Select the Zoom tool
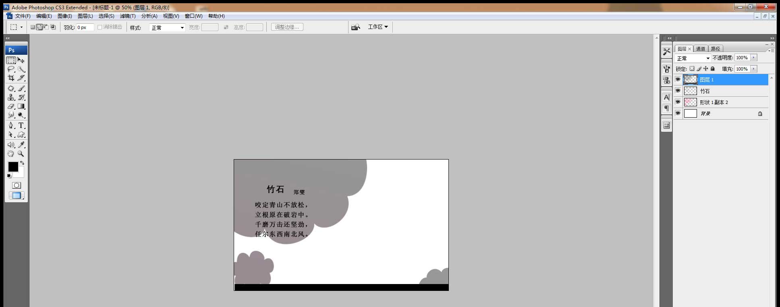This screenshot has width=780, height=307. pyautogui.click(x=21, y=153)
